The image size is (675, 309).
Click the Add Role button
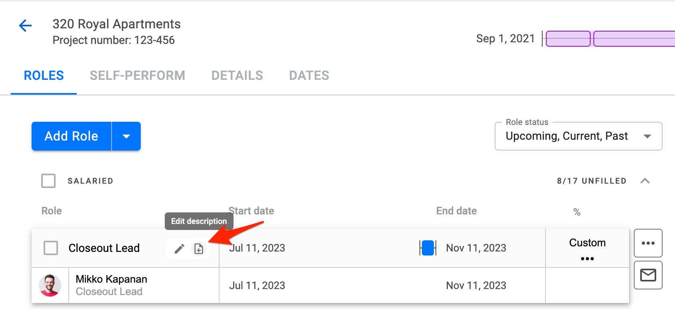pos(71,136)
